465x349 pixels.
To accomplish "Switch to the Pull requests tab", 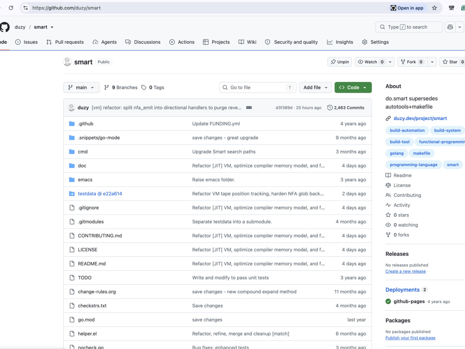I will pos(65,42).
